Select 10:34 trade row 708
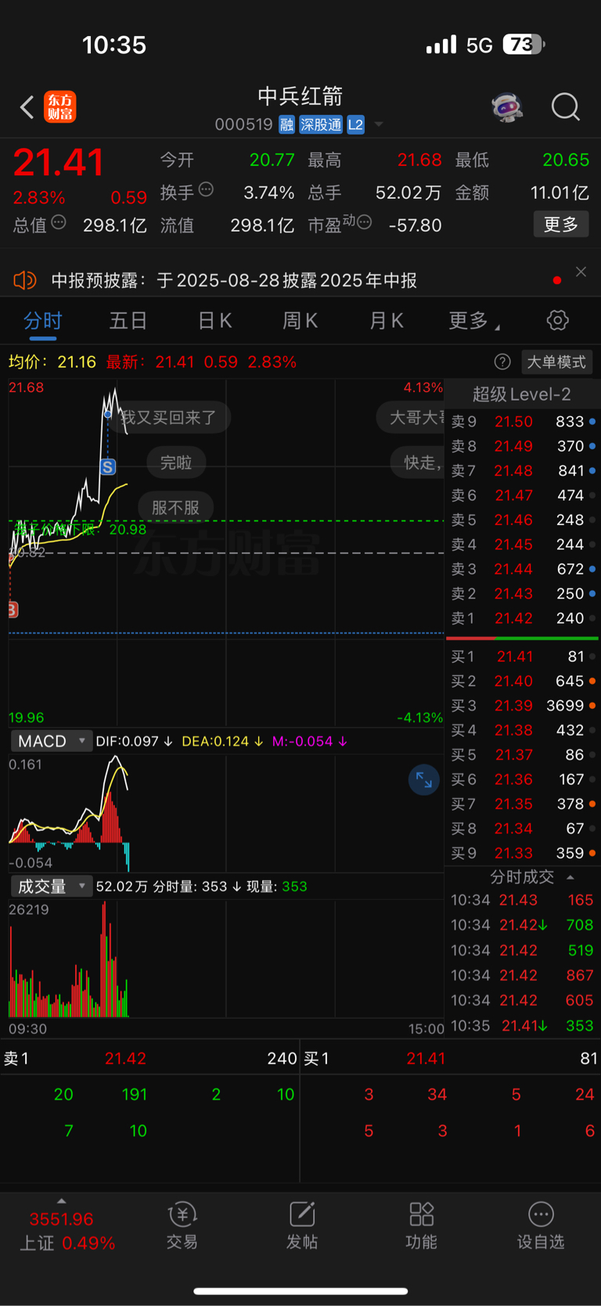Viewport: 601px width, 1306px height. click(x=523, y=925)
